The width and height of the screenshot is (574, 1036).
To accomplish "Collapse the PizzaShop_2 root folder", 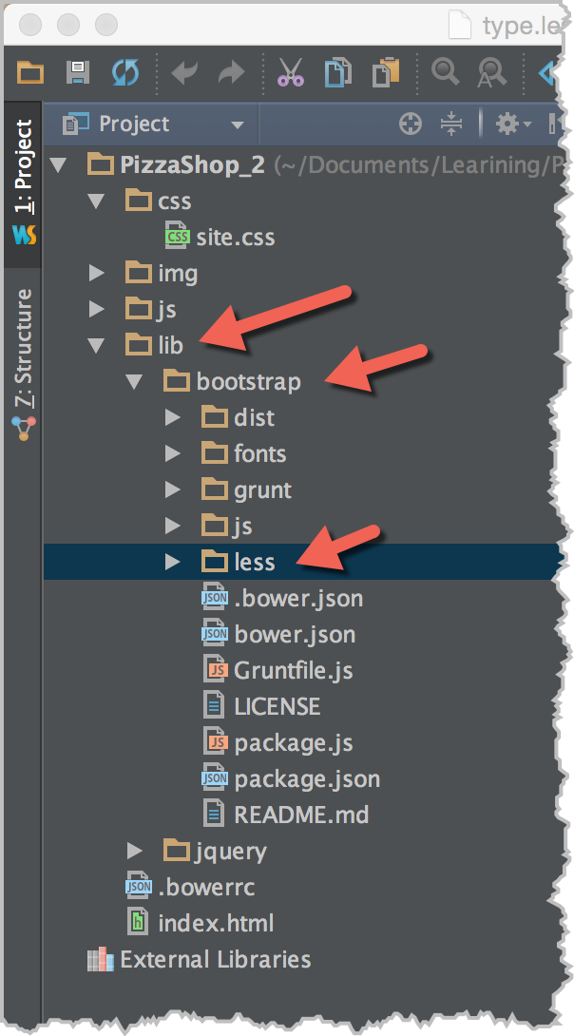I will click(60, 164).
